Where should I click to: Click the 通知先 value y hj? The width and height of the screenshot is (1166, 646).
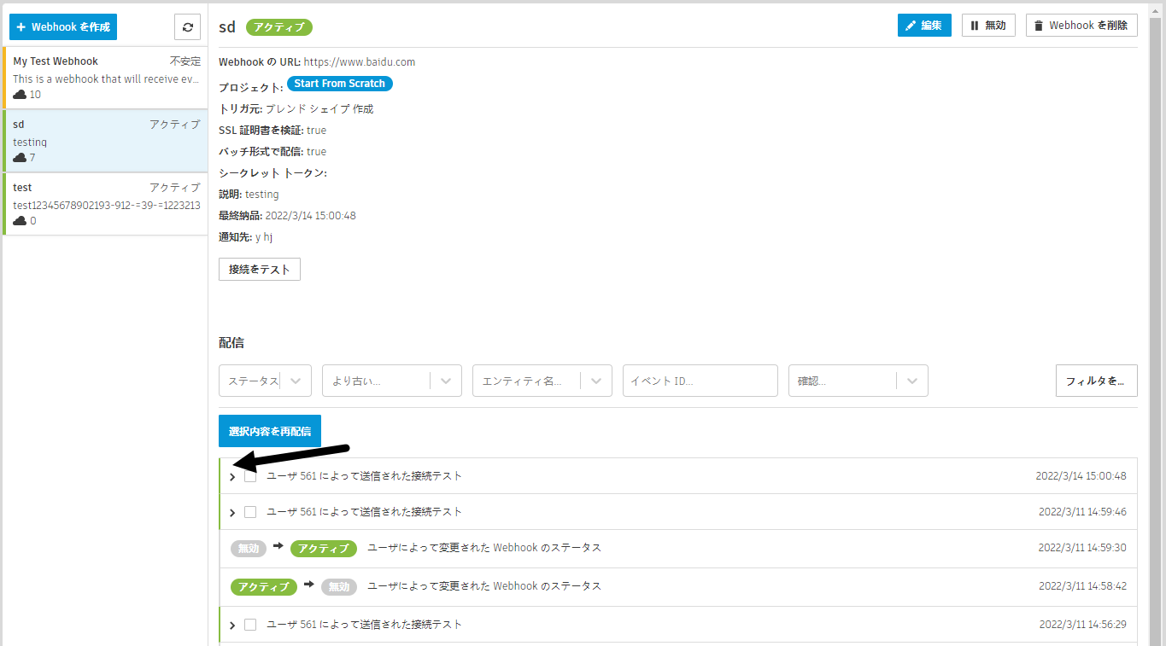tap(264, 237)
